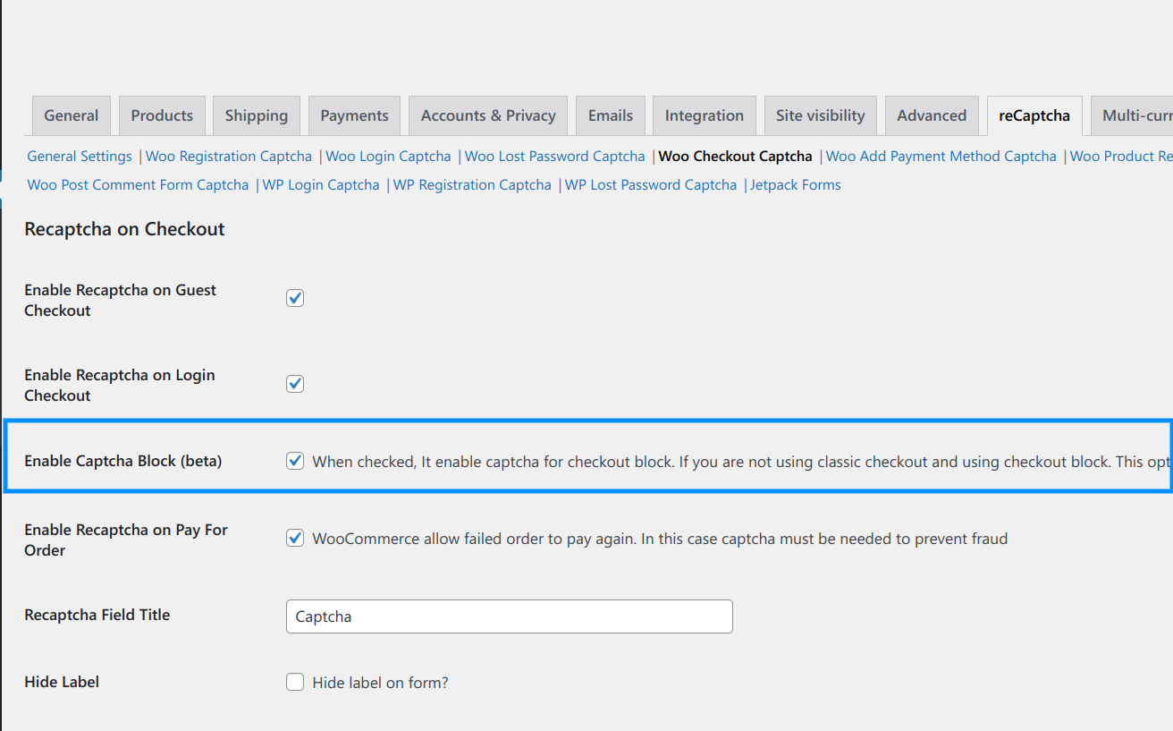This screenshot has width=1173, height=731.
Task: Open Woo Lost Password Captcha settings
Action: [554, 156]
